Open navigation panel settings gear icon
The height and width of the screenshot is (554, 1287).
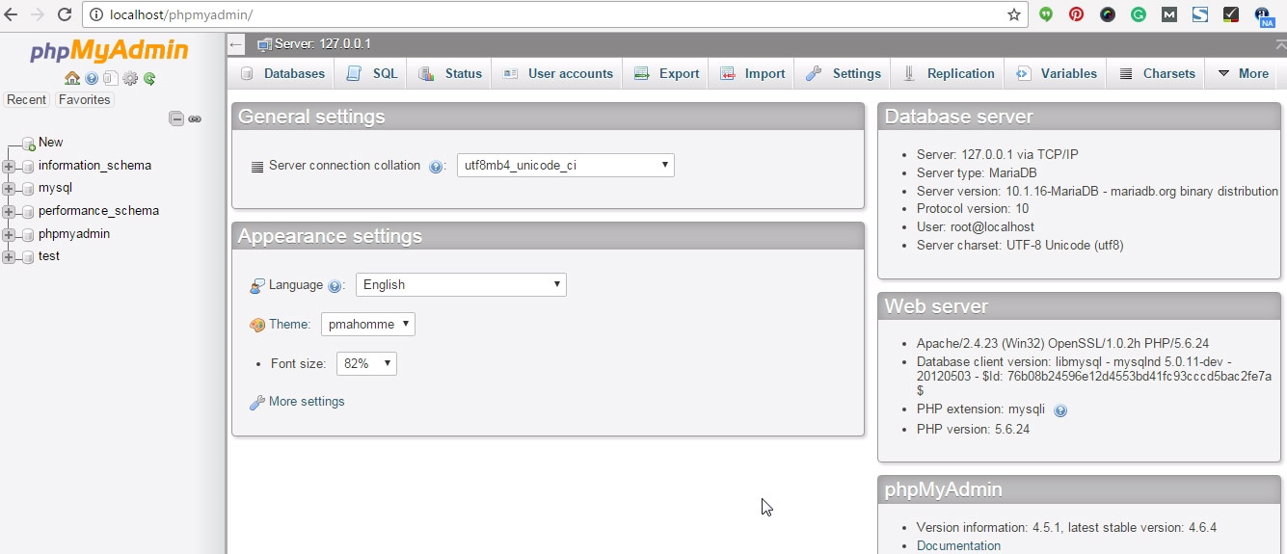tap(130, 79)
